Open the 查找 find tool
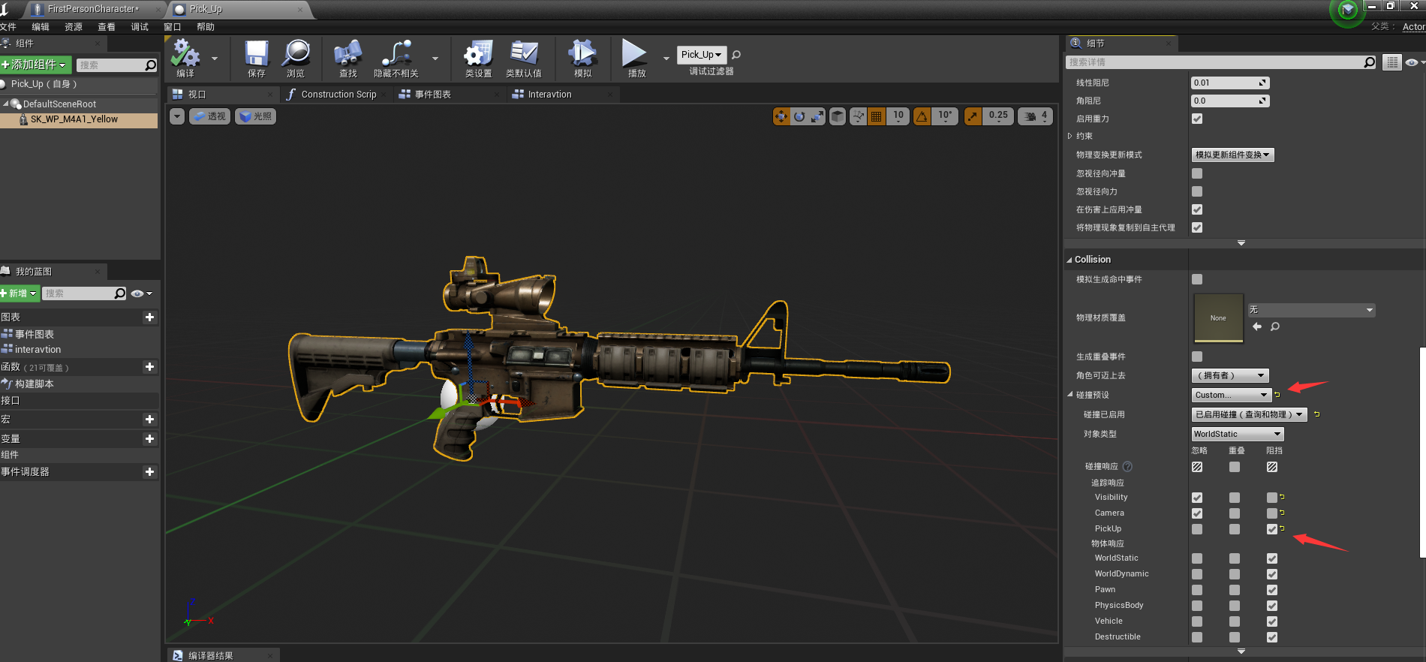1426x662 pixels. (x=347, y=59)
